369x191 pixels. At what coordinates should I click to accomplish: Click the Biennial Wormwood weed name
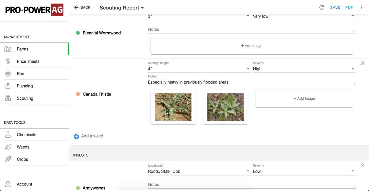coord(102,33)
